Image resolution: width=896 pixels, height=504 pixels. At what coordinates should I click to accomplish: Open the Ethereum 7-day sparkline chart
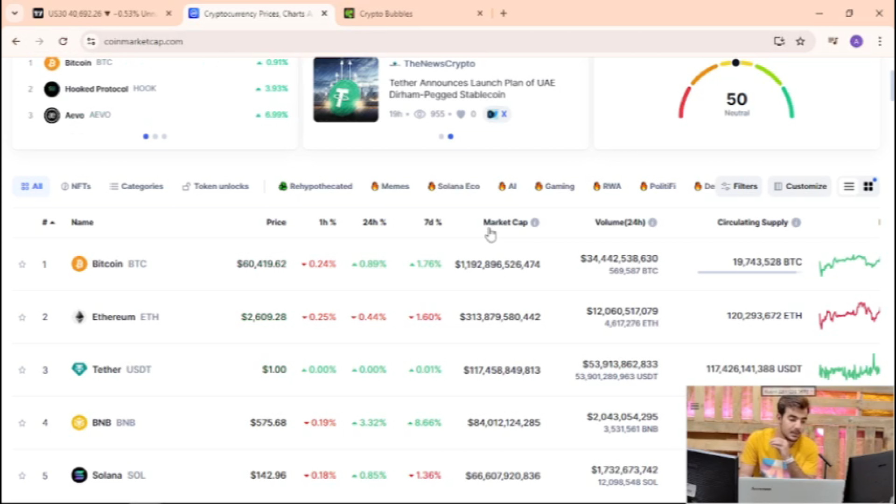(x=849, y=316)
